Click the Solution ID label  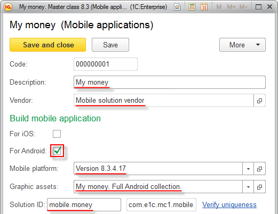click(x=27, y=204)
